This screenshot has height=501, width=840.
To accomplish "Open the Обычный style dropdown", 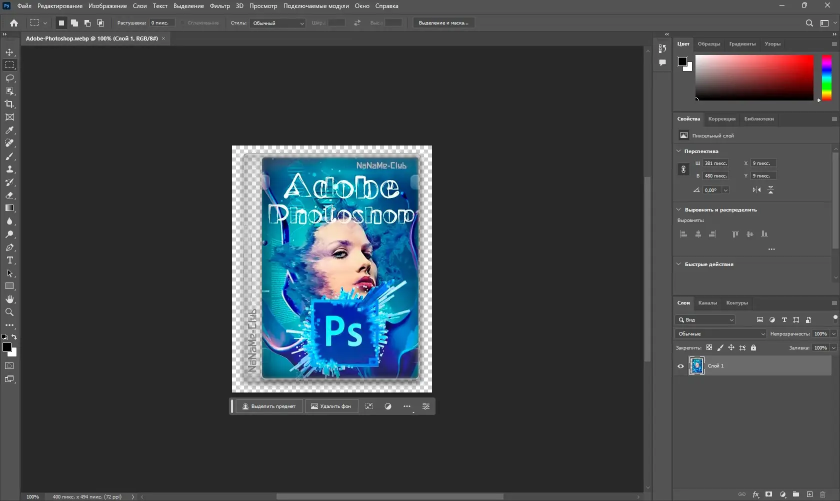I will 277,23.
